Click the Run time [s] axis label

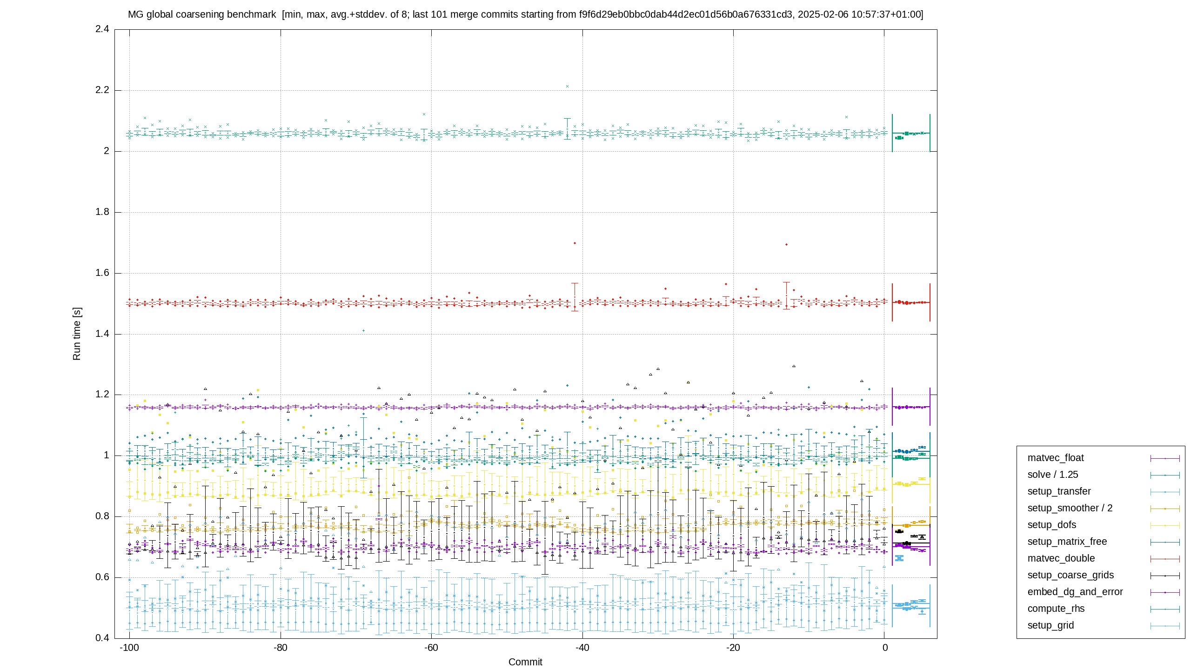77,334
